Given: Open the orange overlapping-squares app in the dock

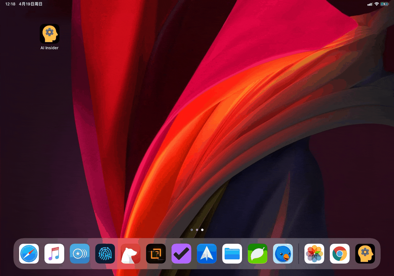Looking at the screenshot, I should tap(156, 254).
